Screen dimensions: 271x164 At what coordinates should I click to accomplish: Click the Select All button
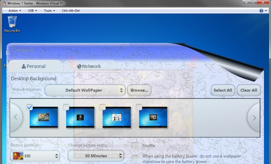pos(223,90)
